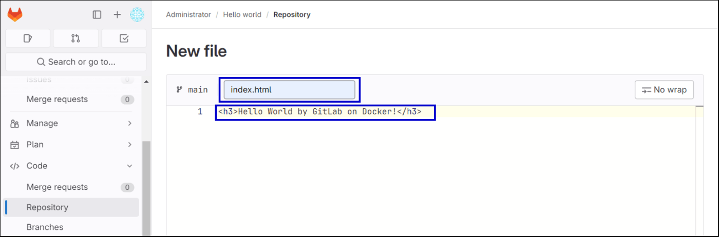Image resolution: width=719 pixels, height=237 pixels.
Task: Expand the Manage section
Action: click(72, 123)
